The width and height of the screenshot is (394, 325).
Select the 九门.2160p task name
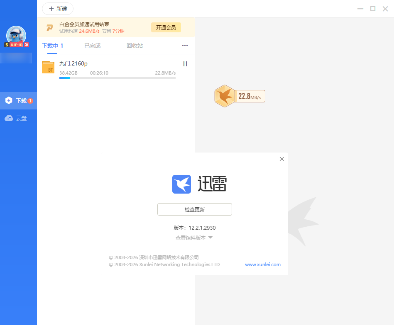click(73, 63)
